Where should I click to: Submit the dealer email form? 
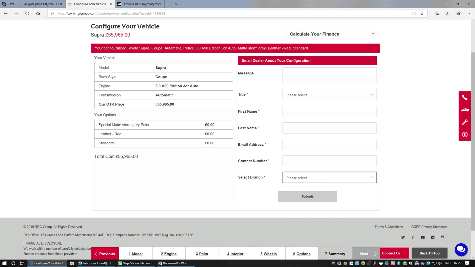(307, 196)
